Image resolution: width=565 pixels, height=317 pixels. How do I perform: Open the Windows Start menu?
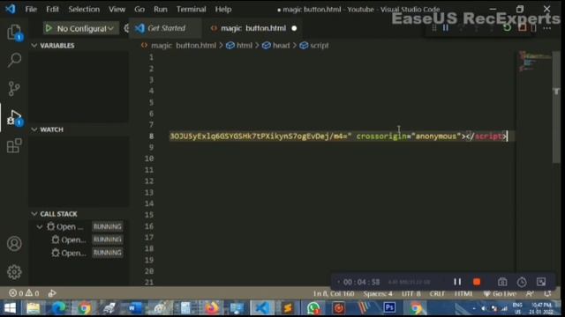click(x=10, y=308)
